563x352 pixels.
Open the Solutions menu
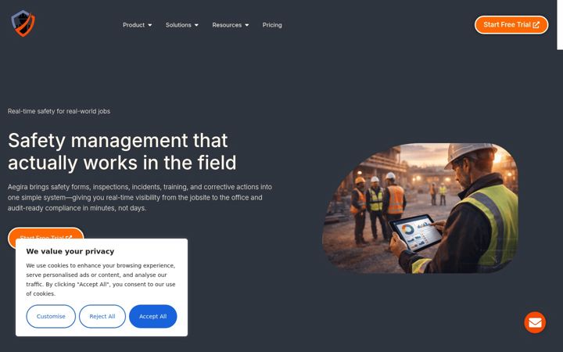pos(178,25)
